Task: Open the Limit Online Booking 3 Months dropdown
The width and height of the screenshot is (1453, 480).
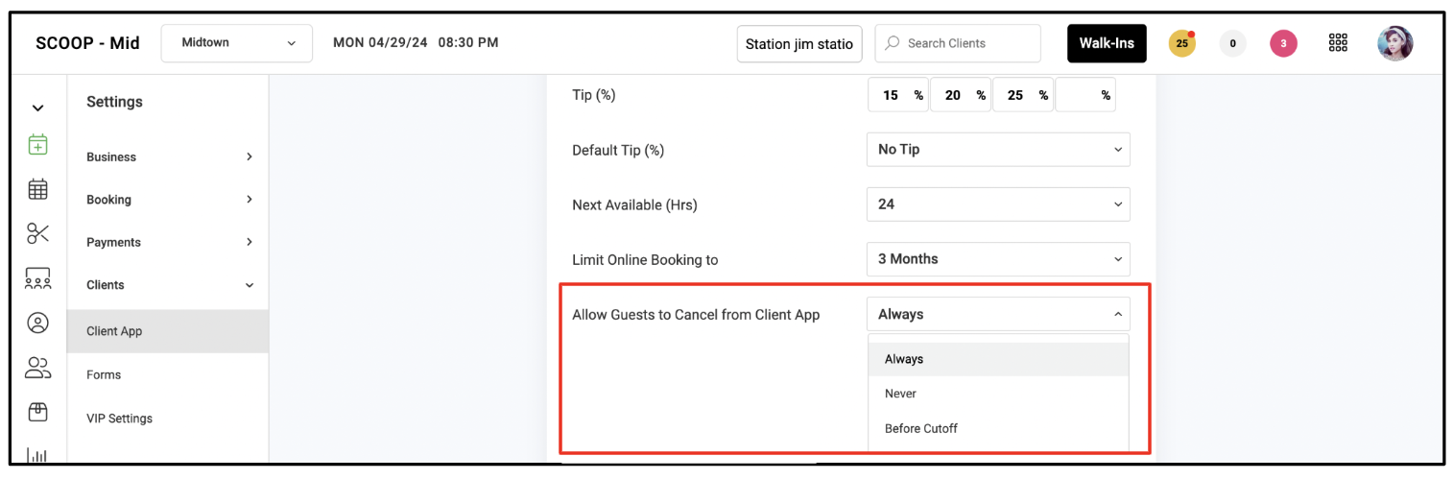Action: pyautogui.click(x=998, y=259)
